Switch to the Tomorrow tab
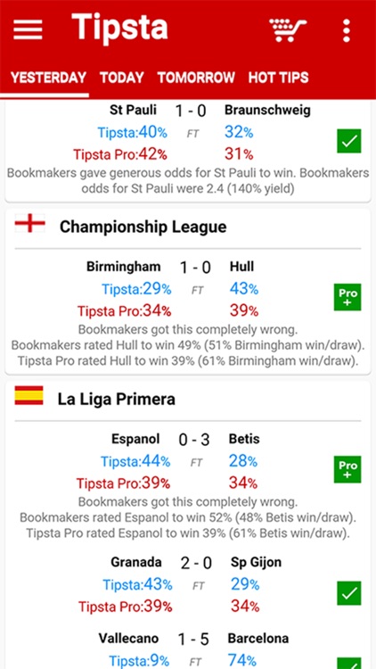The image size is (376, 669). [196, 78]
